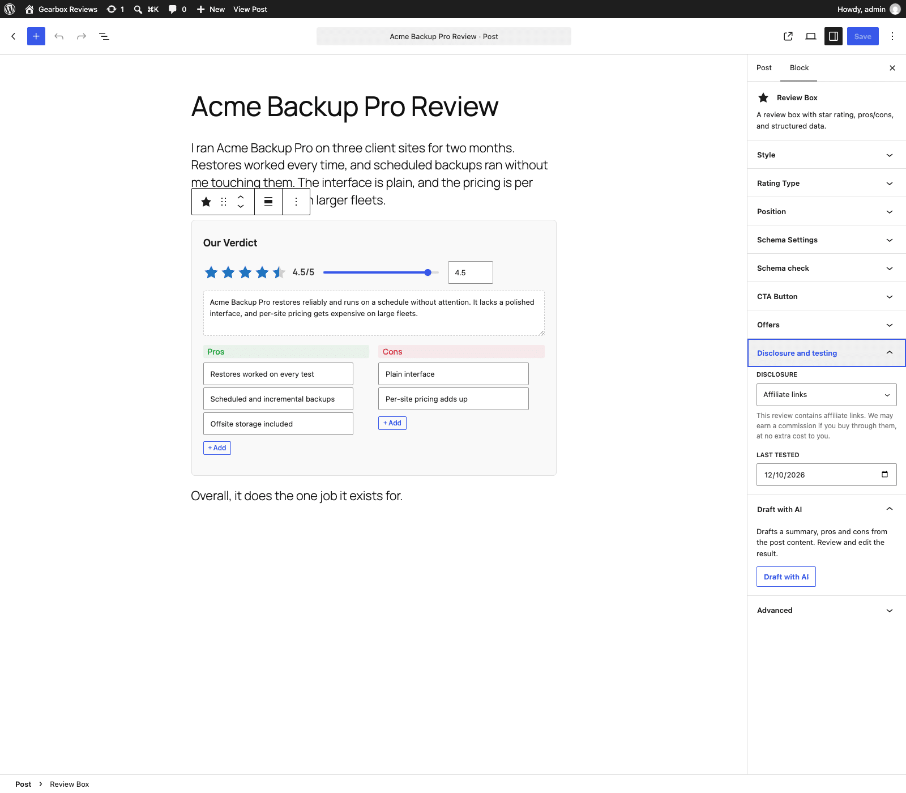The height and width of the screenshot is (793, 906).
Task: Add a new item under Pros
Action: click(217, 448)
